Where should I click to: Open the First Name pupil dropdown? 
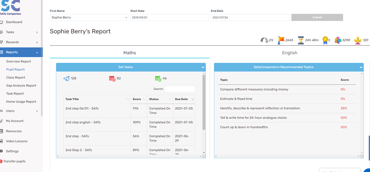click(89, 17)
